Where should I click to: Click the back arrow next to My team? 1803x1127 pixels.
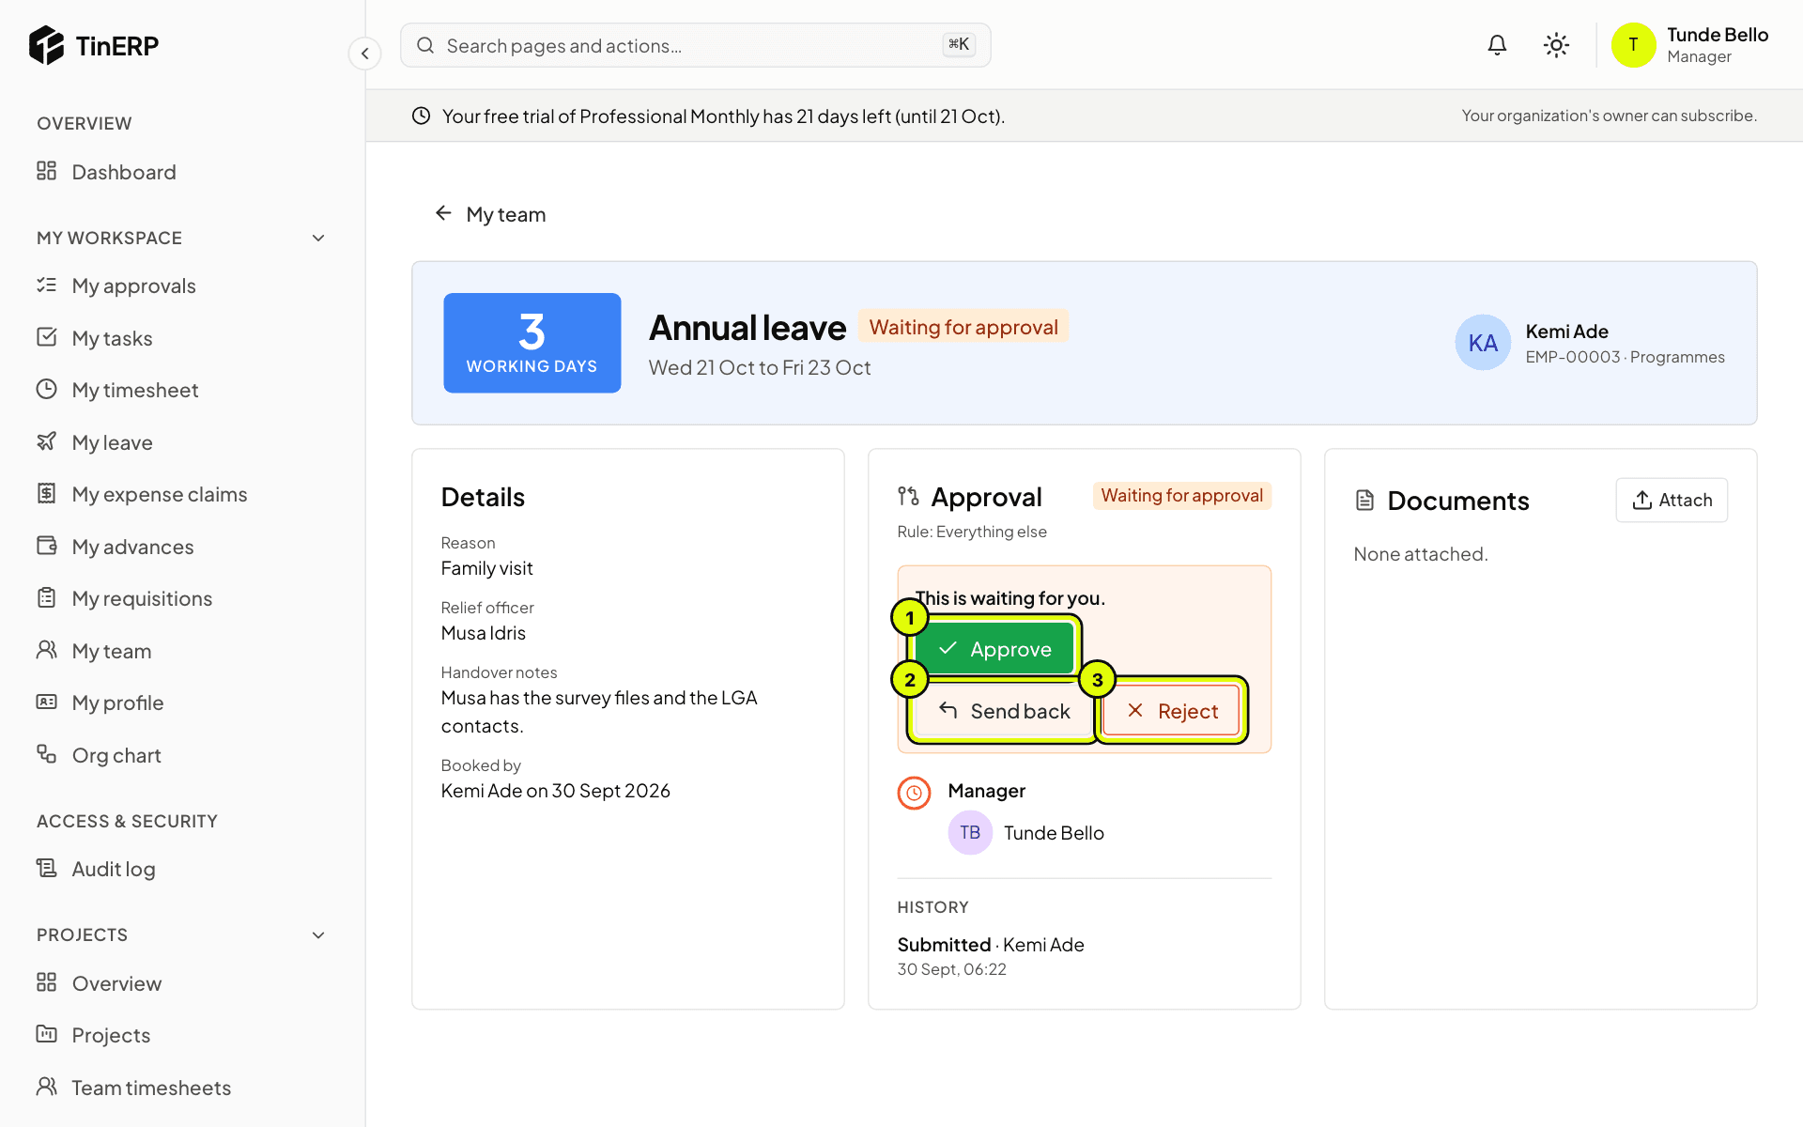coord(443,213)
